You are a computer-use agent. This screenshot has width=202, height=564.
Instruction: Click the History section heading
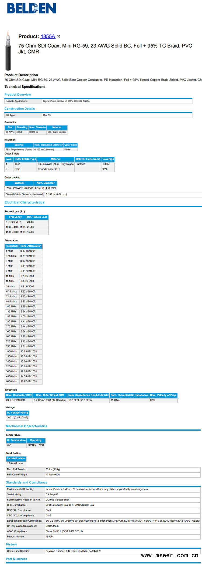click(x=11, y=544)
